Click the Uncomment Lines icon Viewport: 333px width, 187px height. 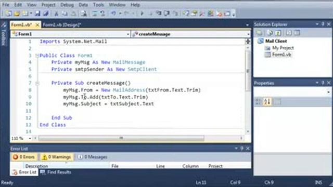[x=103, y=14]
